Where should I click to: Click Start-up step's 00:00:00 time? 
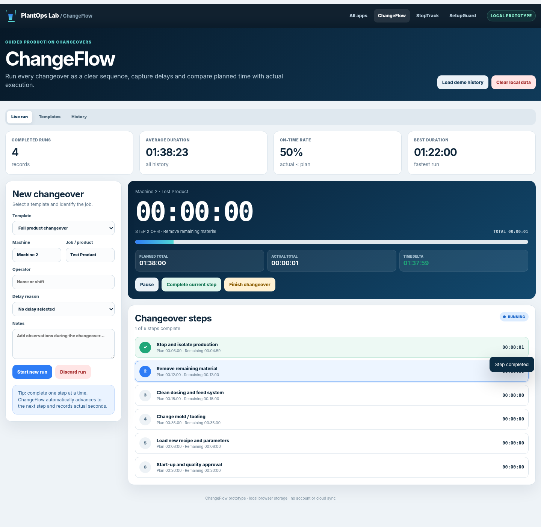pyautogui.click(x=513, y=467)
